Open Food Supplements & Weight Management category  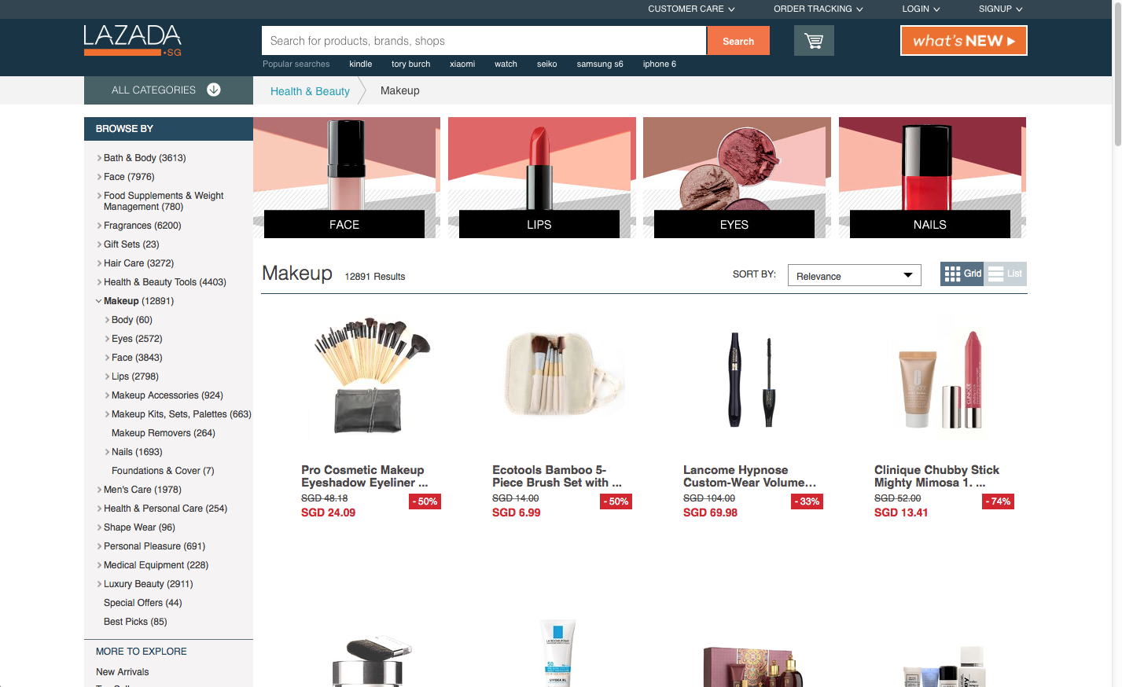coord(164,201)
